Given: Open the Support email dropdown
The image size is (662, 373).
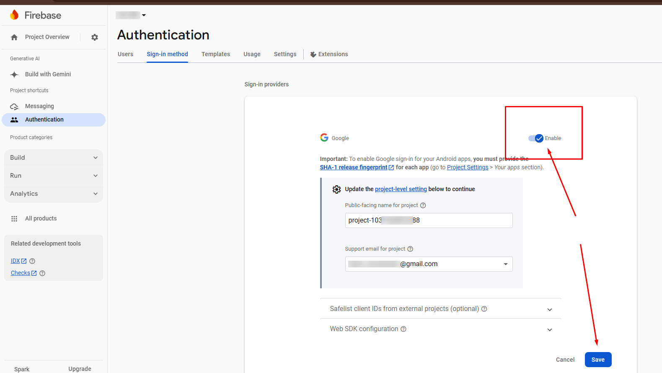Looking at the screenshot, I should pyautogui.click(x=505, y=264).
